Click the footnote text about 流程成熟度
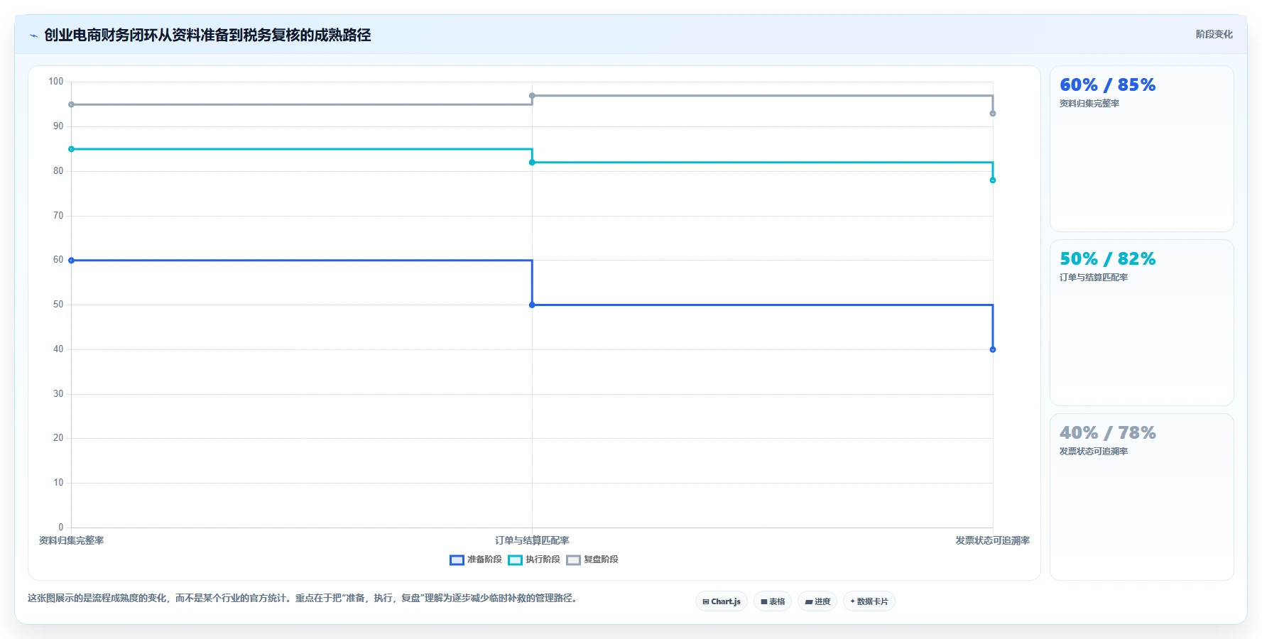This screenshot has width=1262, height=639. click(x=304, y=598)
